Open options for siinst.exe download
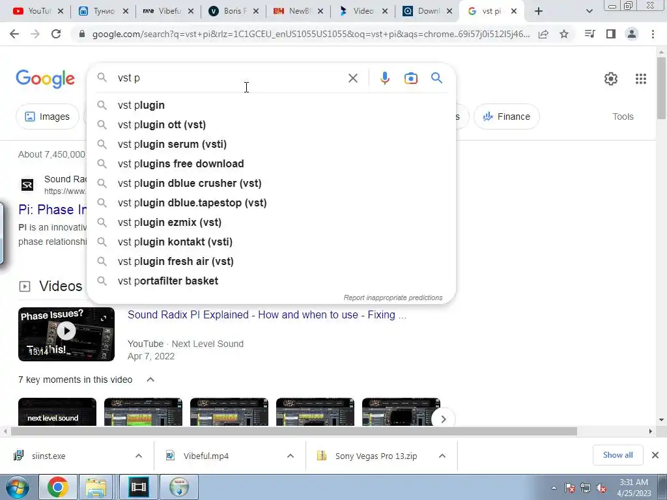Viewport: 667px width, 500px height. click(x=139, y=456)
